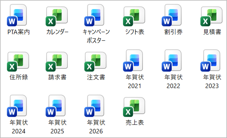
Task: Select the 割引券 Word document icon
Action: coord(173,16)
